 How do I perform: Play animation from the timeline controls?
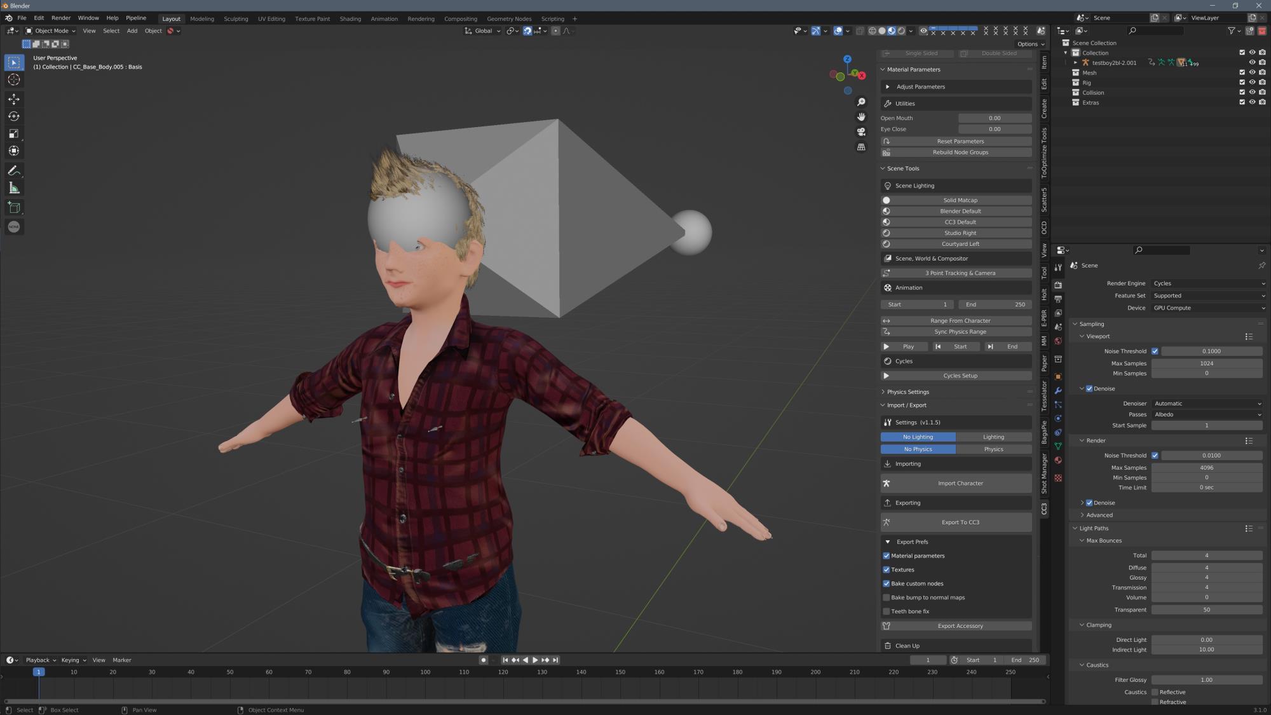coord(535,660)
